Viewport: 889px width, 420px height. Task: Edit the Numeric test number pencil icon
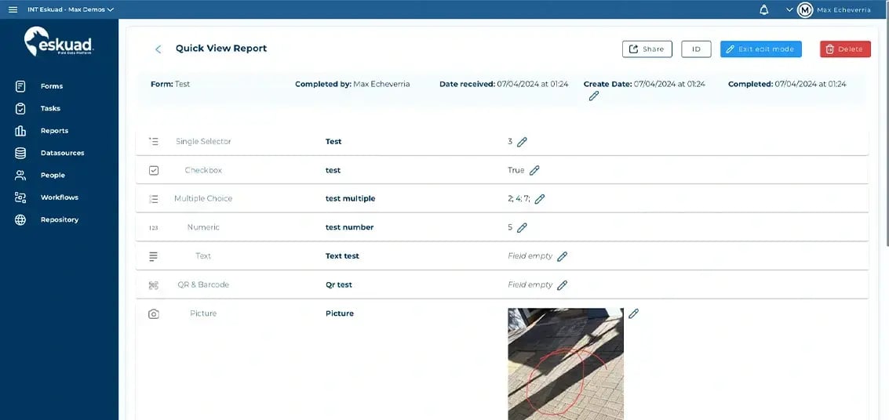[522, 227]
